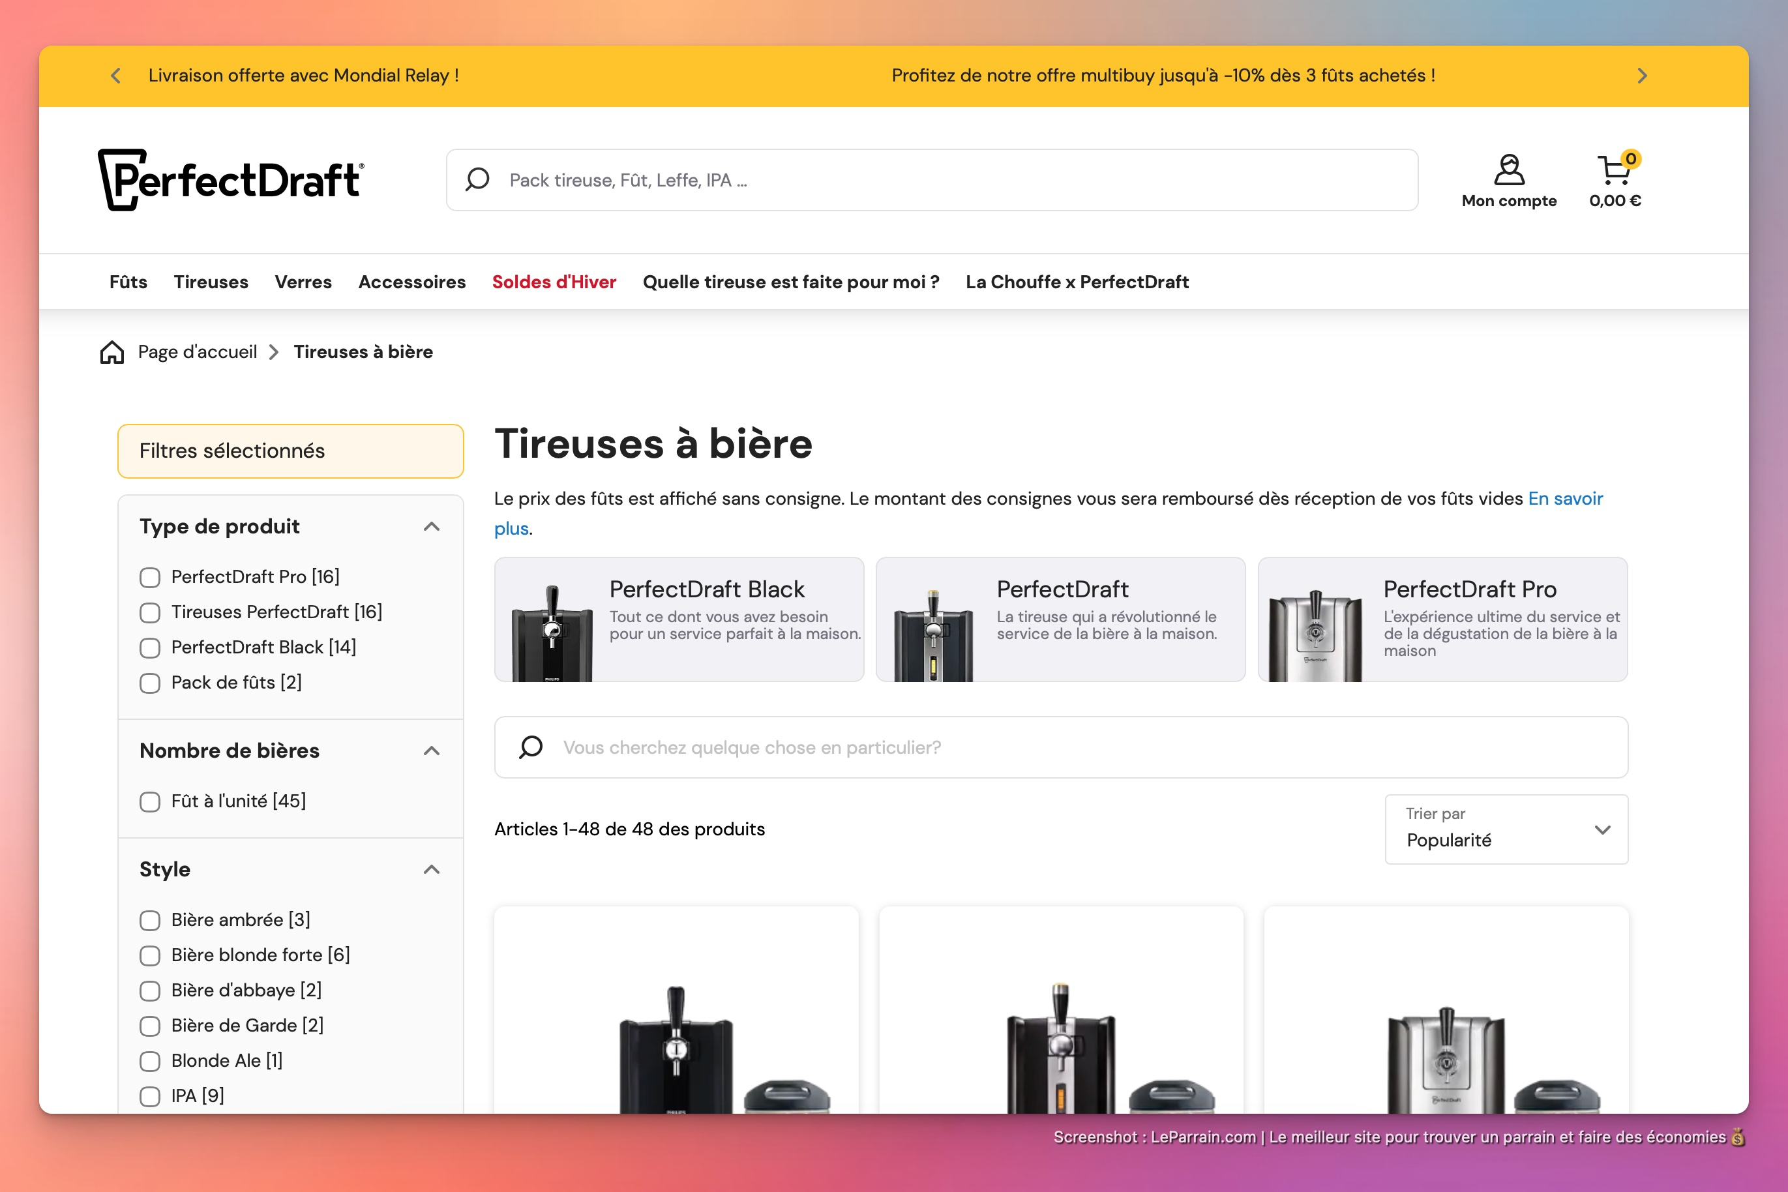The width and height of the screenshot is (1788, 1192).
Task: Open the Fûts menu item
Action: coord(128,282)
